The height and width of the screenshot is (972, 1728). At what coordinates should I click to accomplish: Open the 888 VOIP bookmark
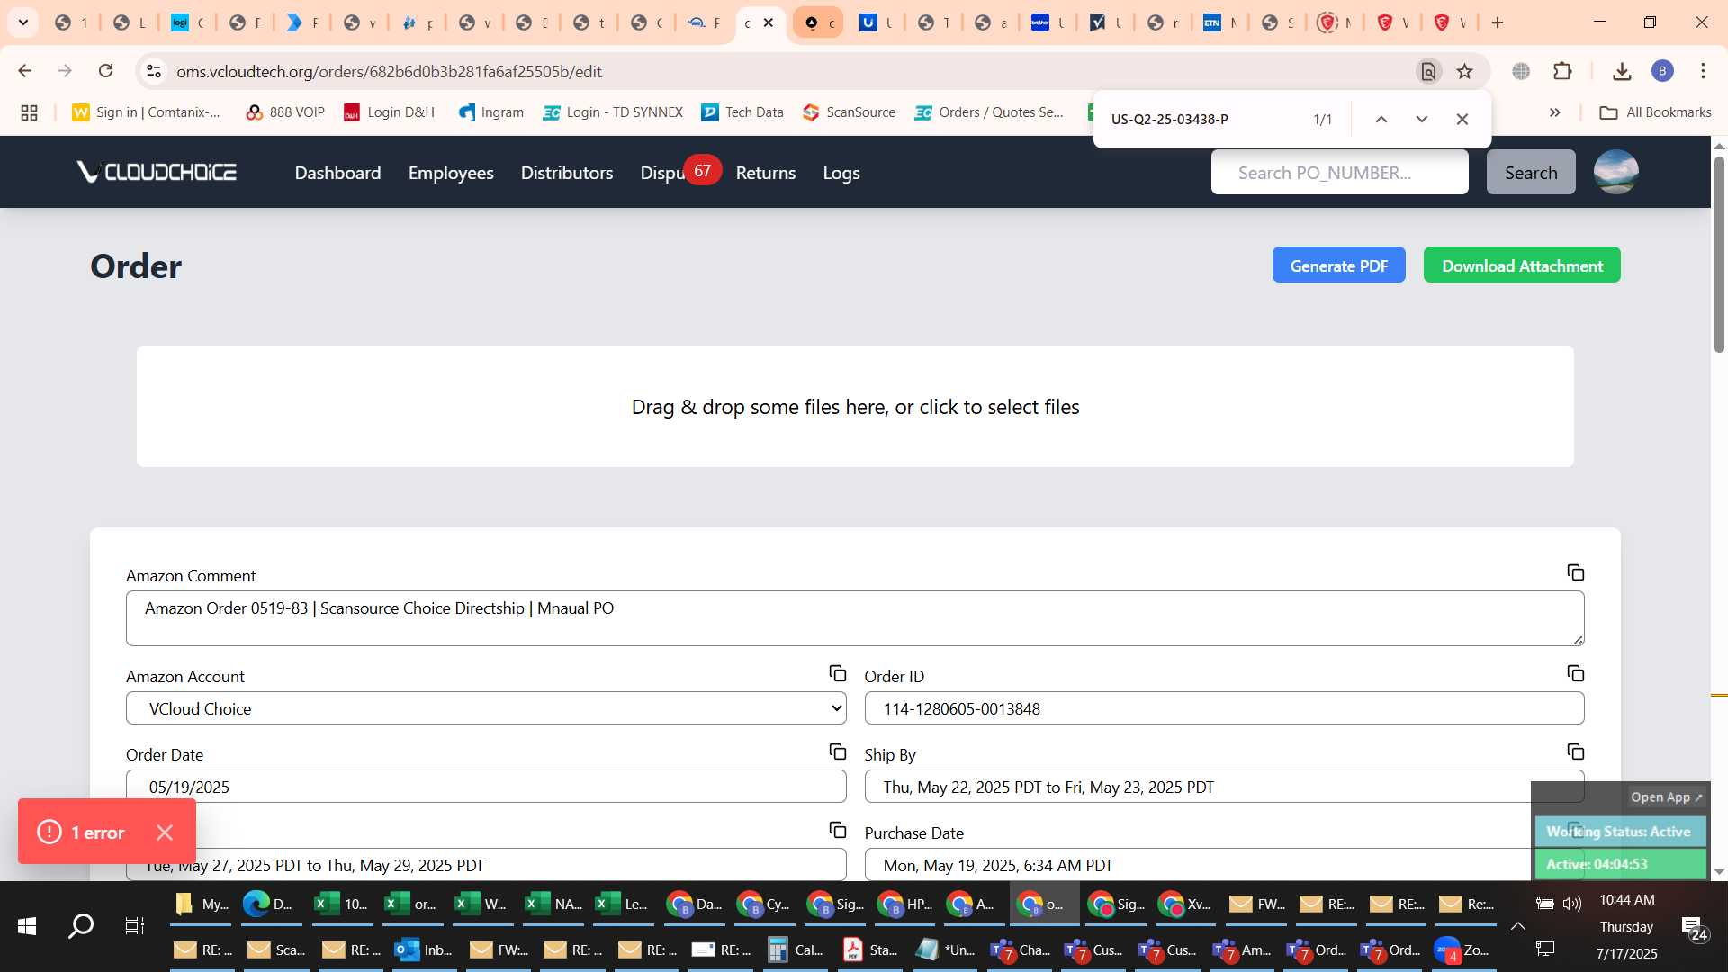click(285, 112)
